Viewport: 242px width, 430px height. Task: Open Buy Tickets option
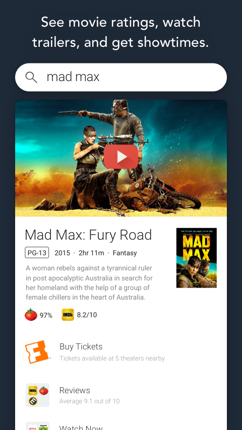click(x=121, y=352)
